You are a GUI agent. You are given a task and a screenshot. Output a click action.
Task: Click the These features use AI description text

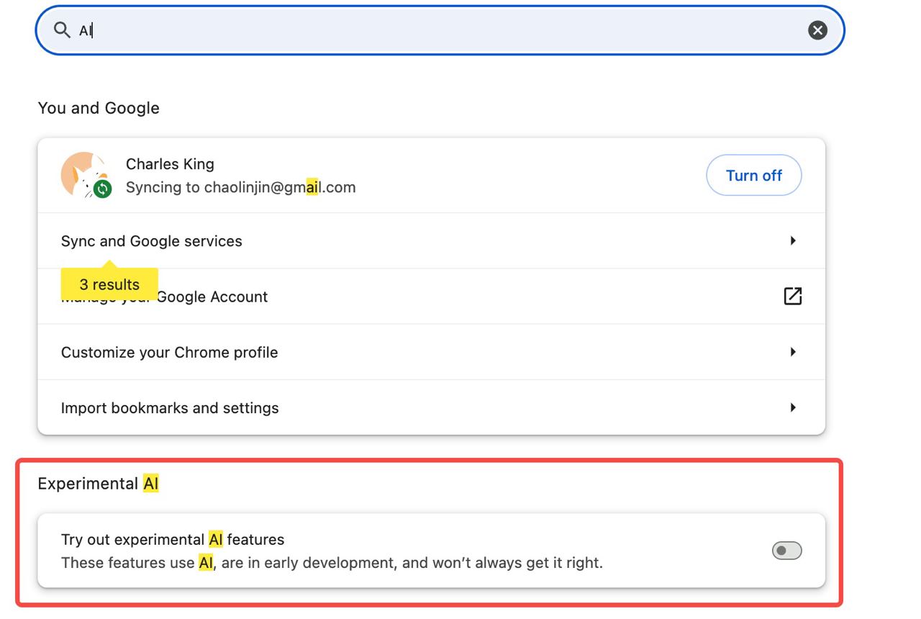click(x=332, y=563)
